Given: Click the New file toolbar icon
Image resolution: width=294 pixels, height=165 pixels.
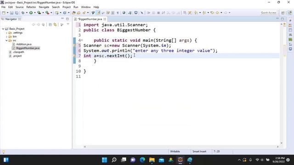Looking at the screenshot, I should (4, 13).
